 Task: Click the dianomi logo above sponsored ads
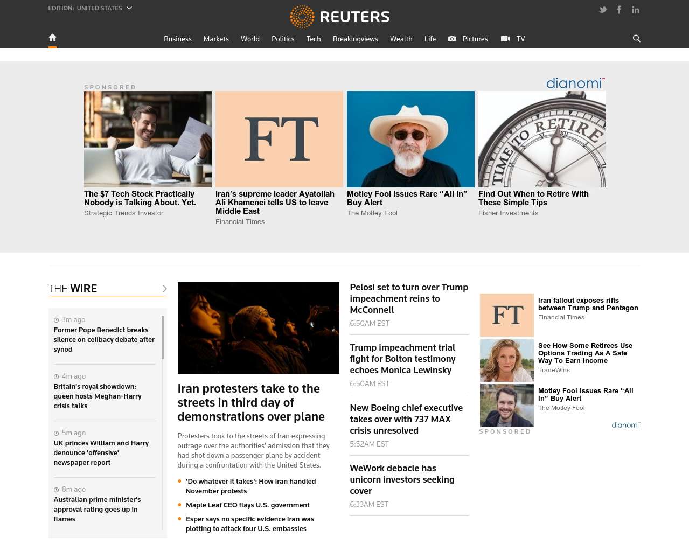pos(575,83)
